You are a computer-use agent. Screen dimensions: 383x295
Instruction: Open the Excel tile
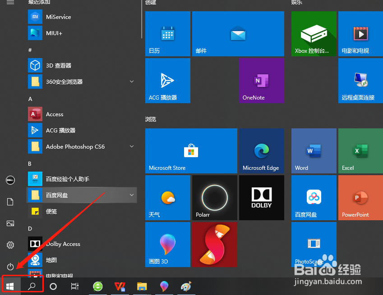click(360, 151)
